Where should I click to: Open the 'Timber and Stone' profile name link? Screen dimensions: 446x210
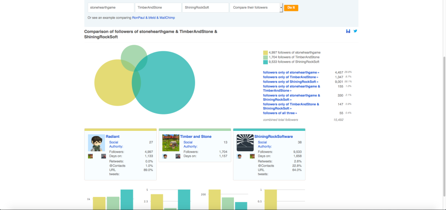(196, 137)
